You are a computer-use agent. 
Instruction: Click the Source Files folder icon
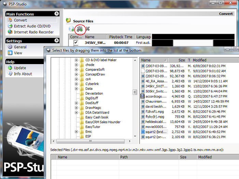(x=68, y=20)
